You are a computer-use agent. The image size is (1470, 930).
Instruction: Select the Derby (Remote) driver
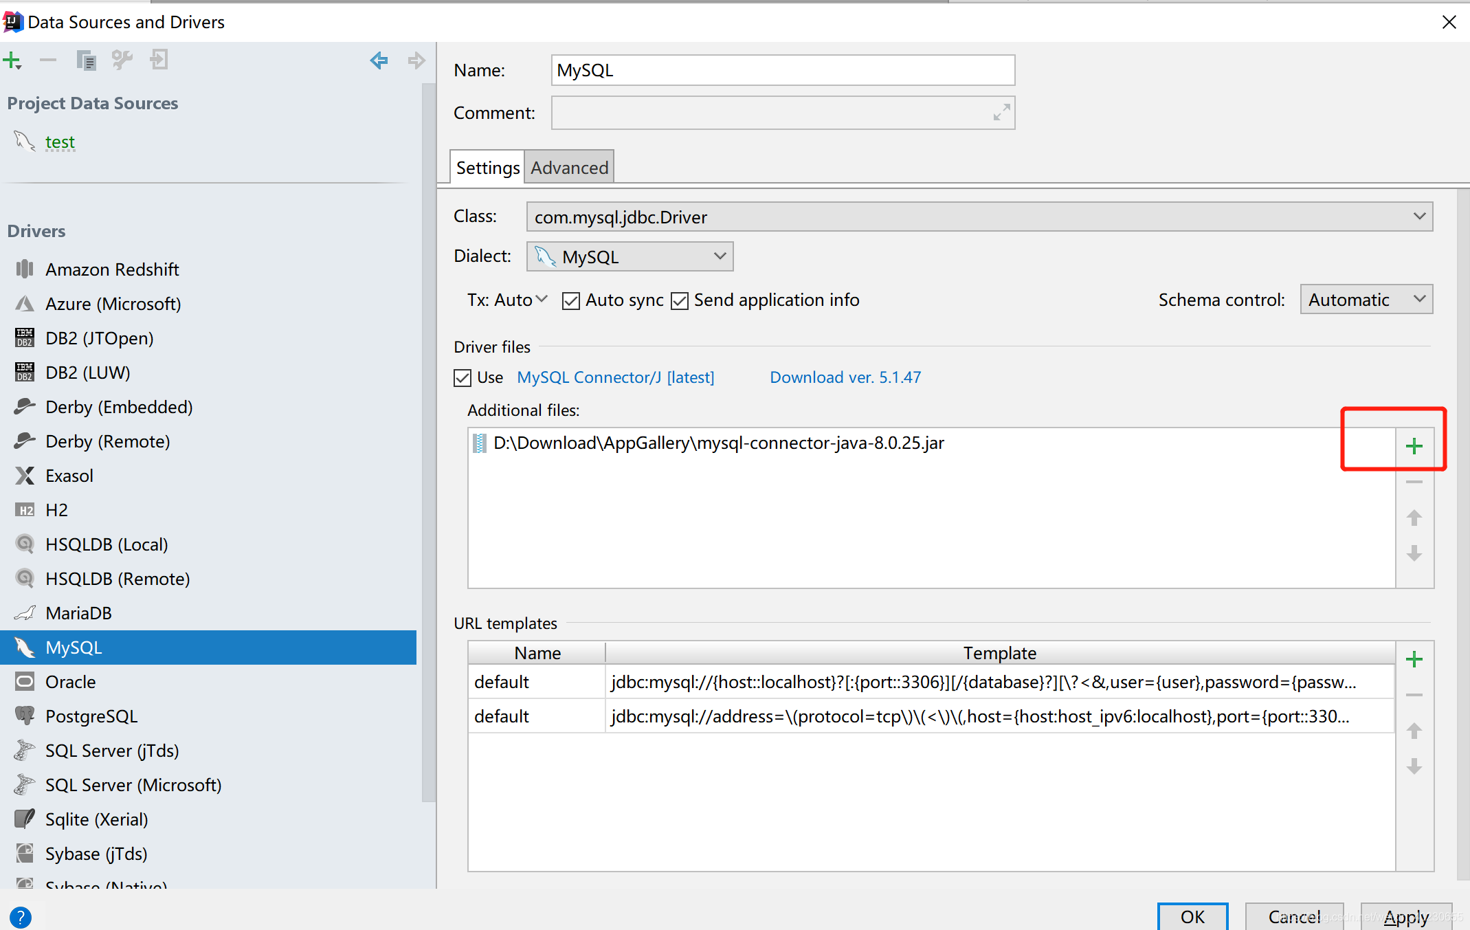(x=208, y=441)
